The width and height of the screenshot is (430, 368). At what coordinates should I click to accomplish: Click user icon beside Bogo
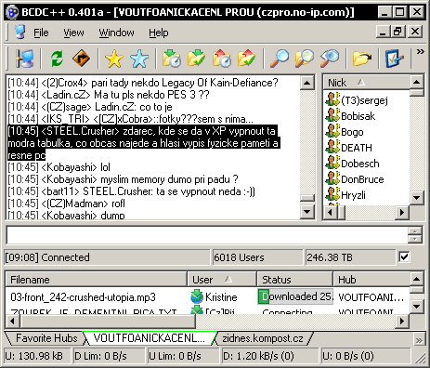coord(332,131)
